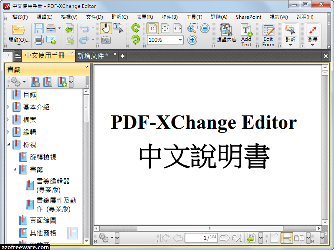Open the 檢視(V) menu
The width and height of the screenshot is (334, 250).
tap(69, 17)
